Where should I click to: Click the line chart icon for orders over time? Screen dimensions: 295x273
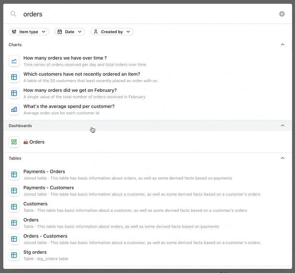coord(14,61)
